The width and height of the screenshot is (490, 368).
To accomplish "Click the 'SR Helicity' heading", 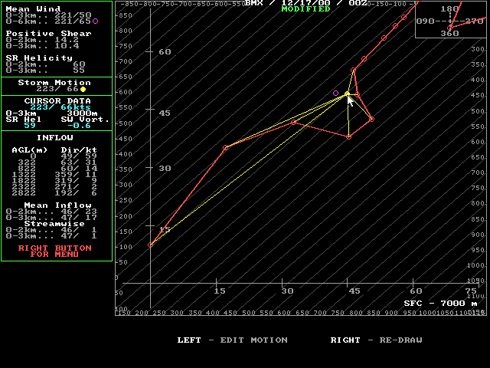I will coord(39,58).
